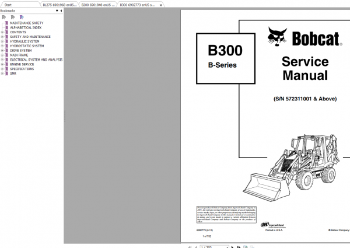The width and height of the screenshot is (350, 248).
Task: Click the backhoe loader illustration on the cover
Action: click(291, 167)
